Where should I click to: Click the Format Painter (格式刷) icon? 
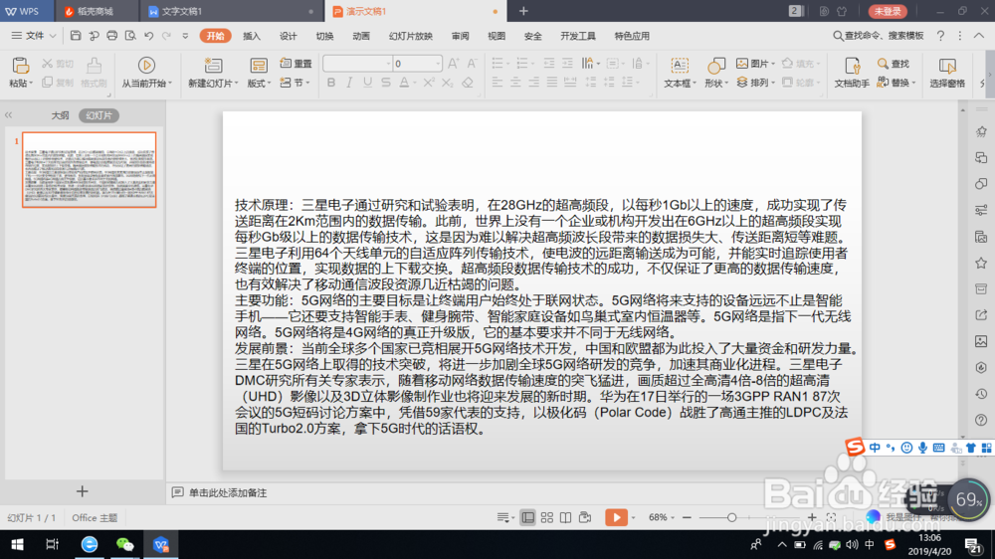[94, 66]
